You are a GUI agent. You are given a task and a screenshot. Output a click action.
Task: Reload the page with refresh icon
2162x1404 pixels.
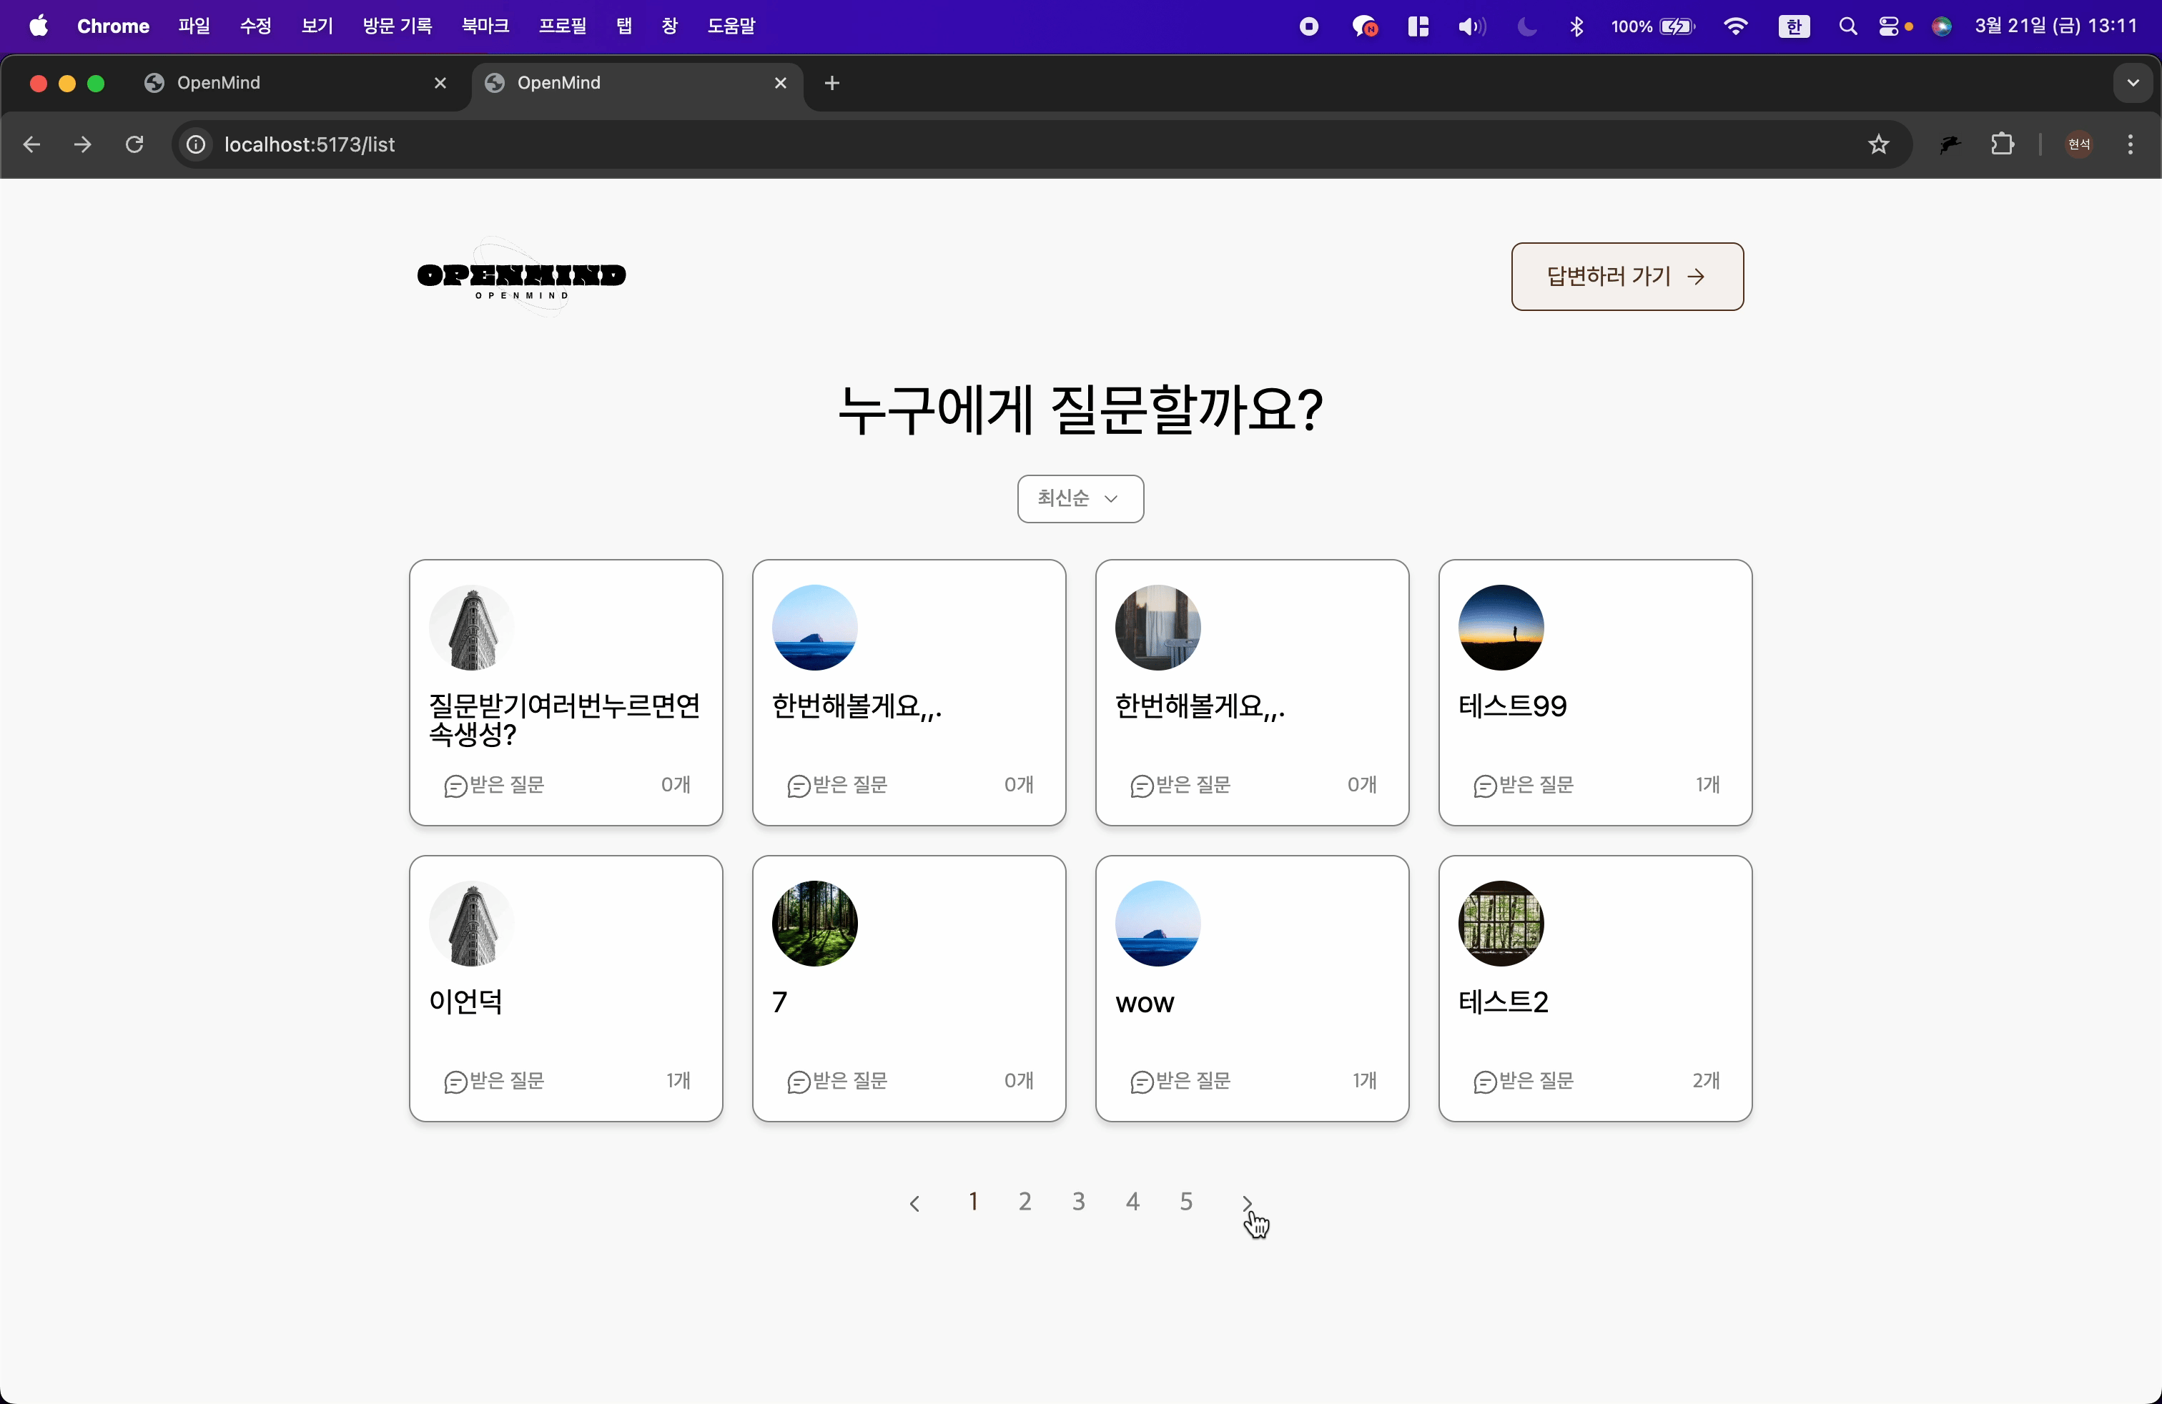coord(134,144)
